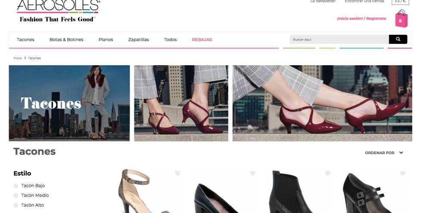Open the ES/€ language currency selector

point(400,1)
